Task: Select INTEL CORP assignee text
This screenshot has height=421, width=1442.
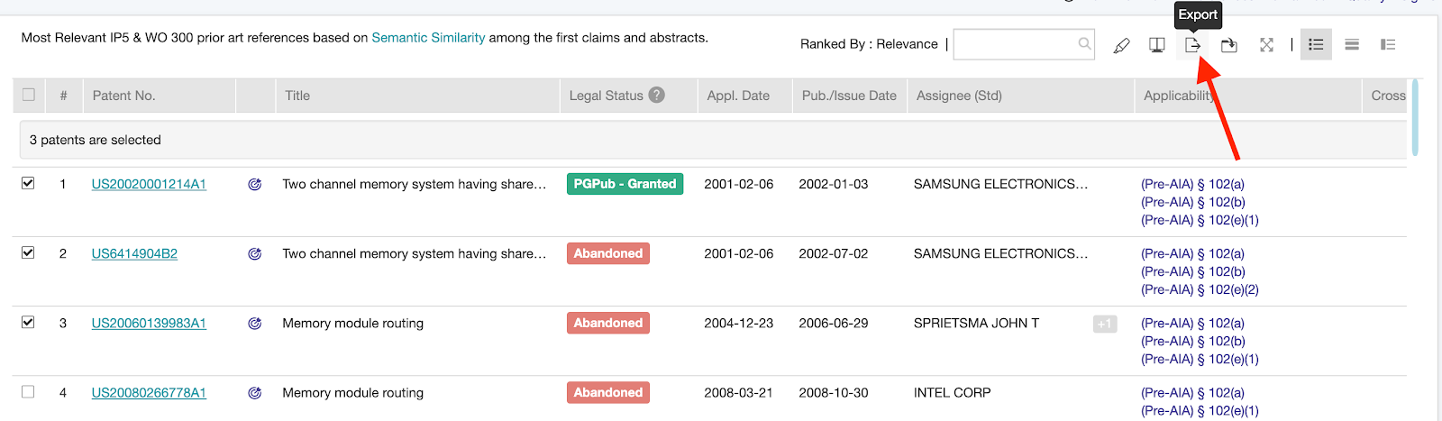Action: 952,392
